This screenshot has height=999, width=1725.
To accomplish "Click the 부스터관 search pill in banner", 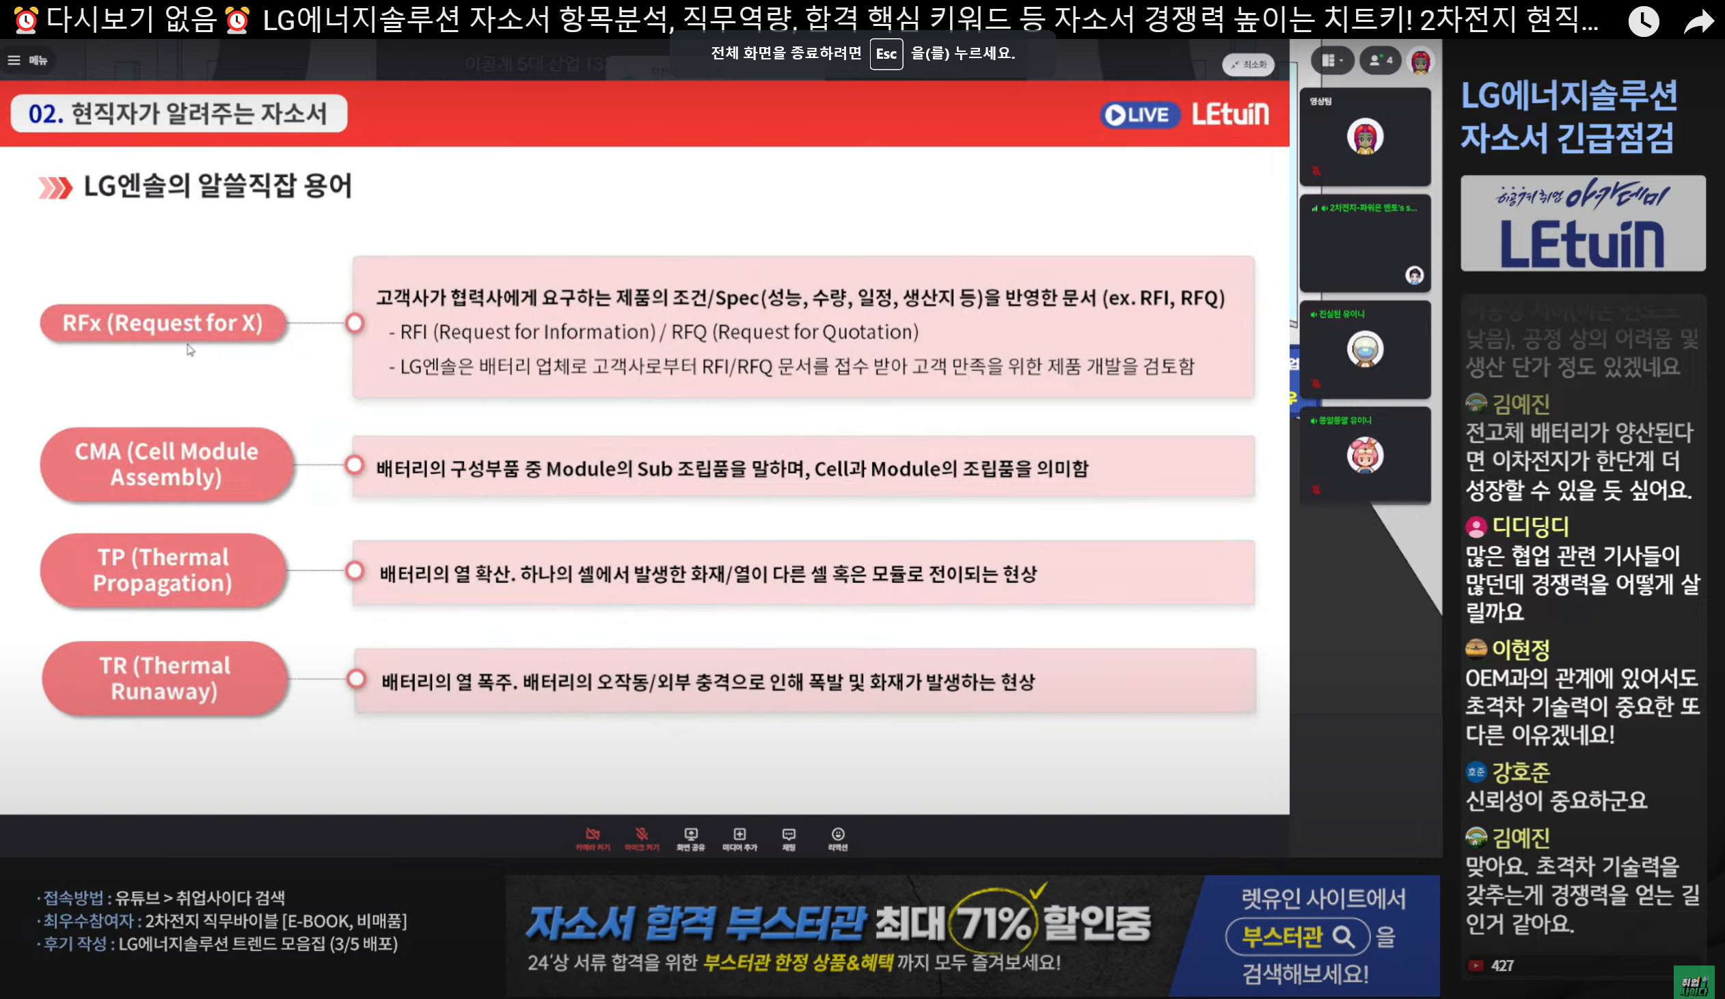I will point(1298,937).
